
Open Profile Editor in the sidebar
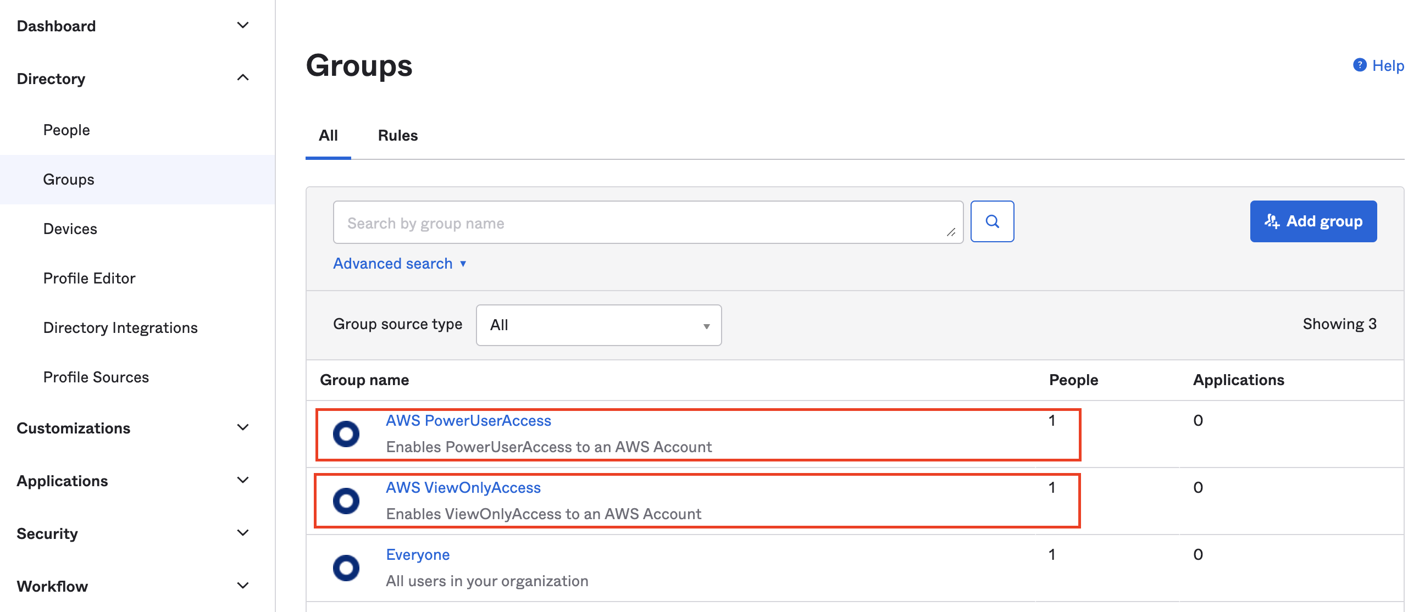89,279
